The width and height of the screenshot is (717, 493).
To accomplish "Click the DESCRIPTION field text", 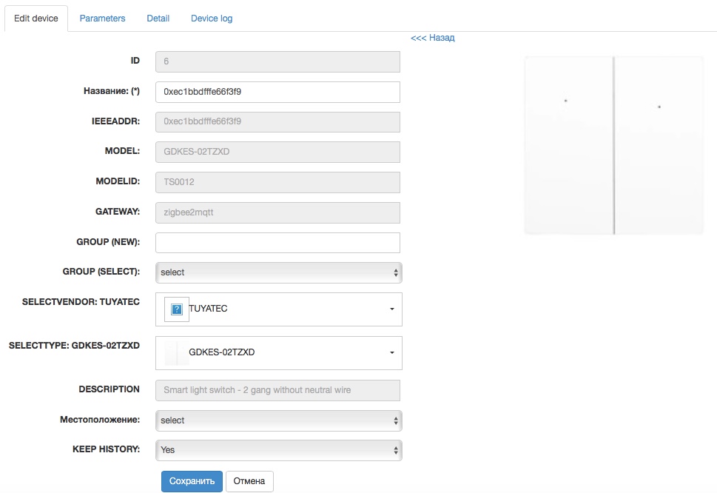I will tap(277, 391).
